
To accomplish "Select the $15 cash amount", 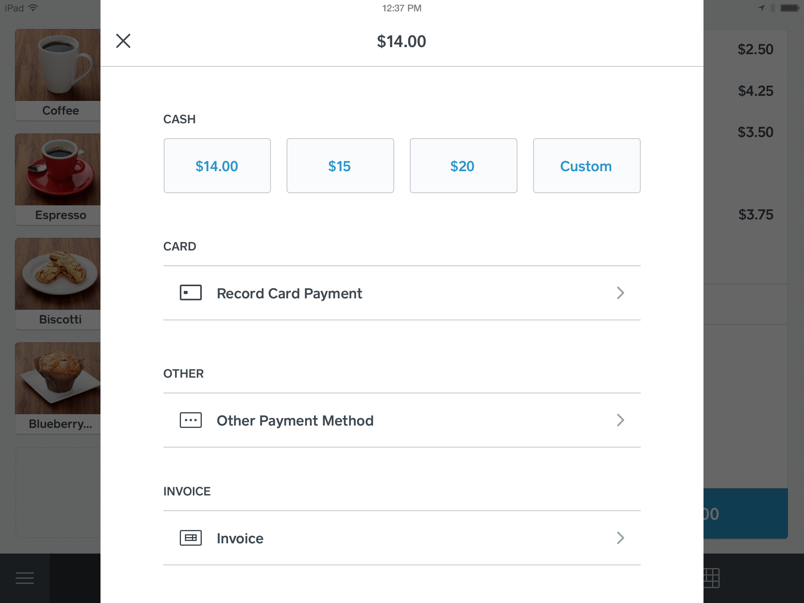I will tap(340, 166).
